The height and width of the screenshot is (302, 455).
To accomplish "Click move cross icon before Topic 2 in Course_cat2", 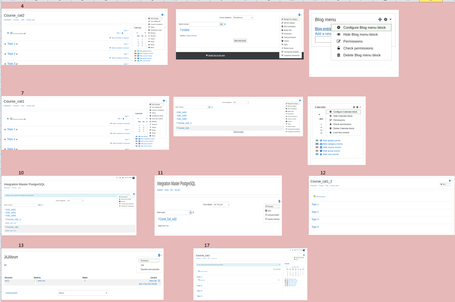I will coord(5,54).
